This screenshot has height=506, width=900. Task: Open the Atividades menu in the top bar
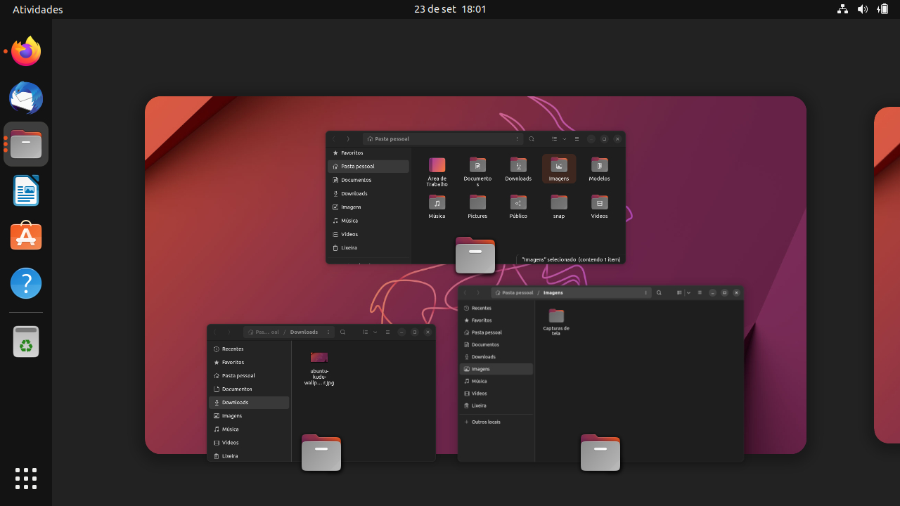tap(37, 9)
